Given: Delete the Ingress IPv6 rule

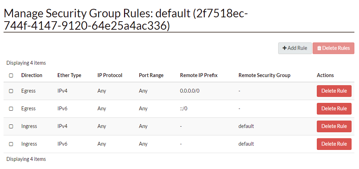Looking at the screenshot, I should 334,144.
